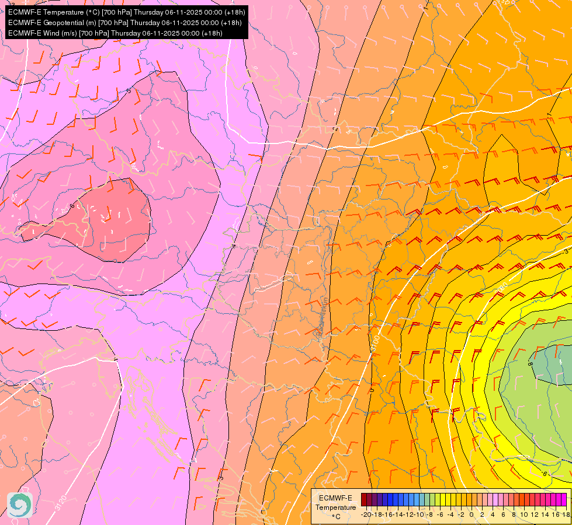The image size is (572, 525).
Task: Select the magenta 18 legend swatch
Action: click(x=564, y=499)
